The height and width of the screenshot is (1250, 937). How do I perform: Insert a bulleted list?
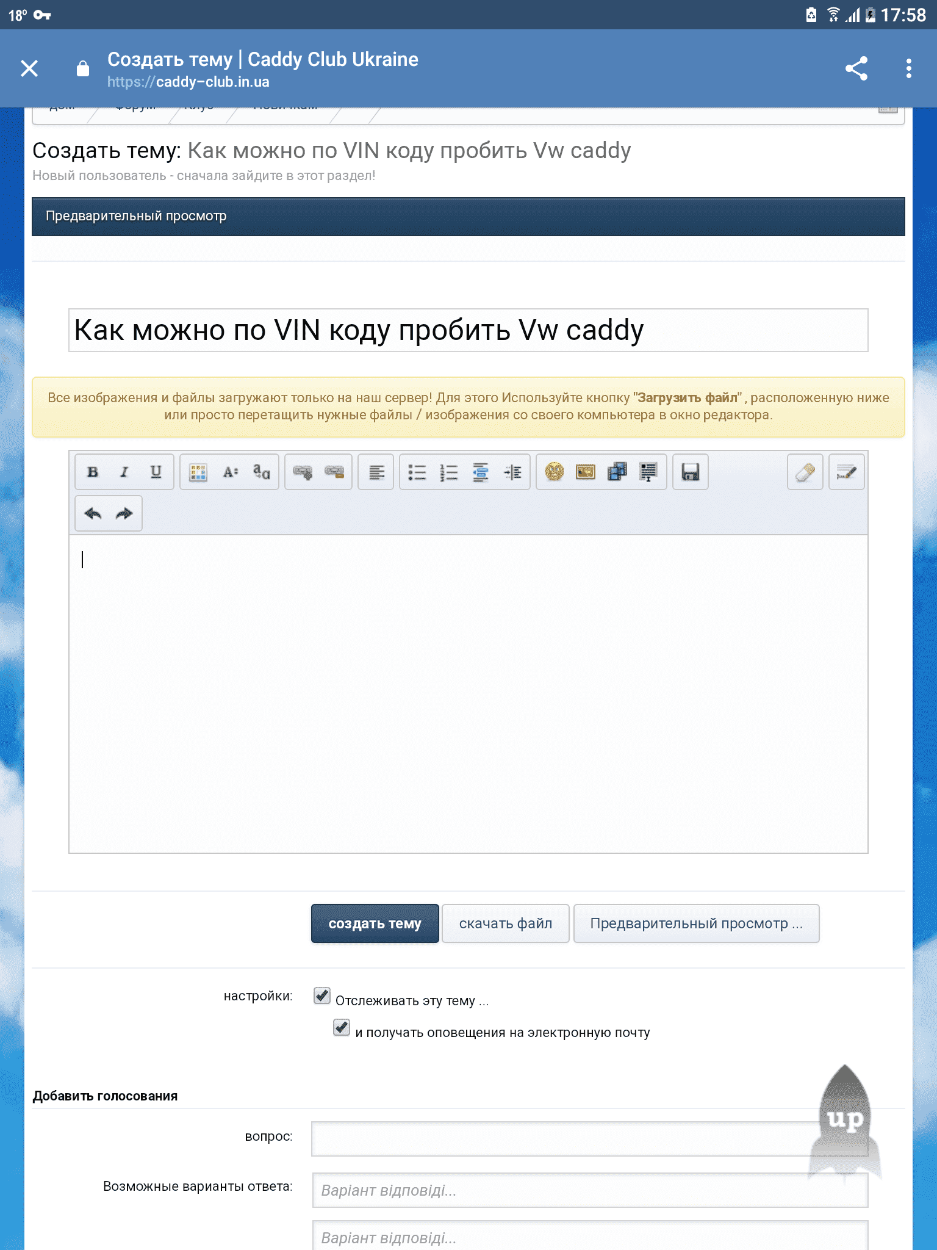point(417,472)
